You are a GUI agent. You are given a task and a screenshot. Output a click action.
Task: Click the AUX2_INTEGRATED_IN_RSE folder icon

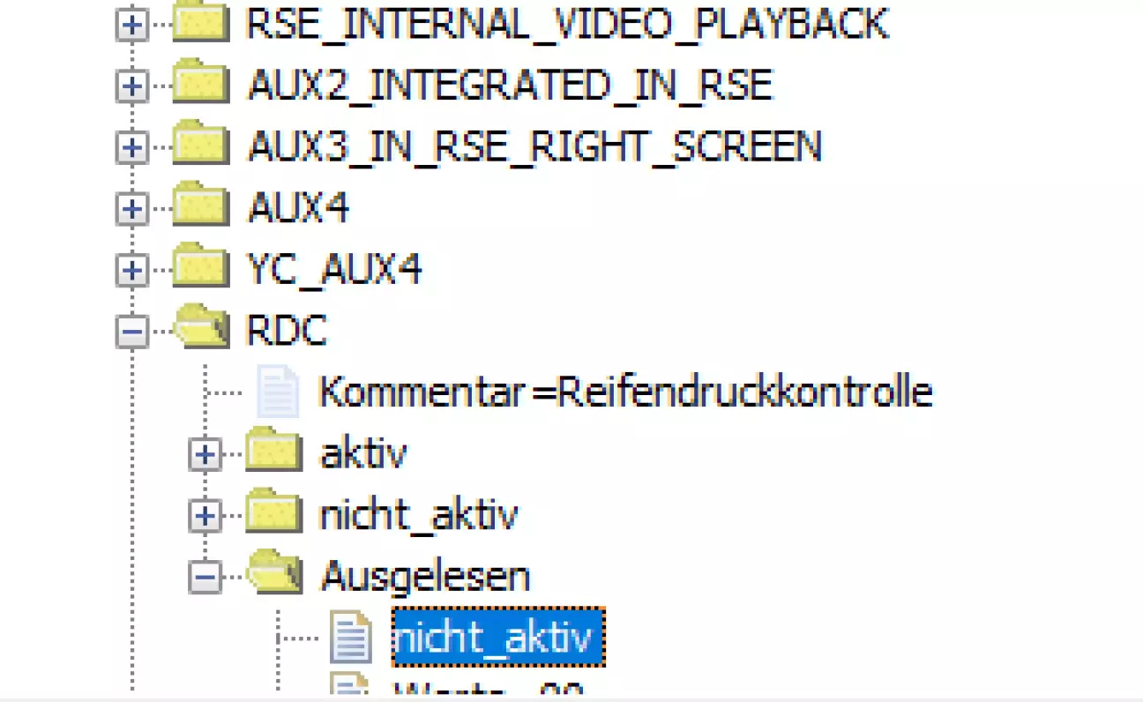pos(201,83)
